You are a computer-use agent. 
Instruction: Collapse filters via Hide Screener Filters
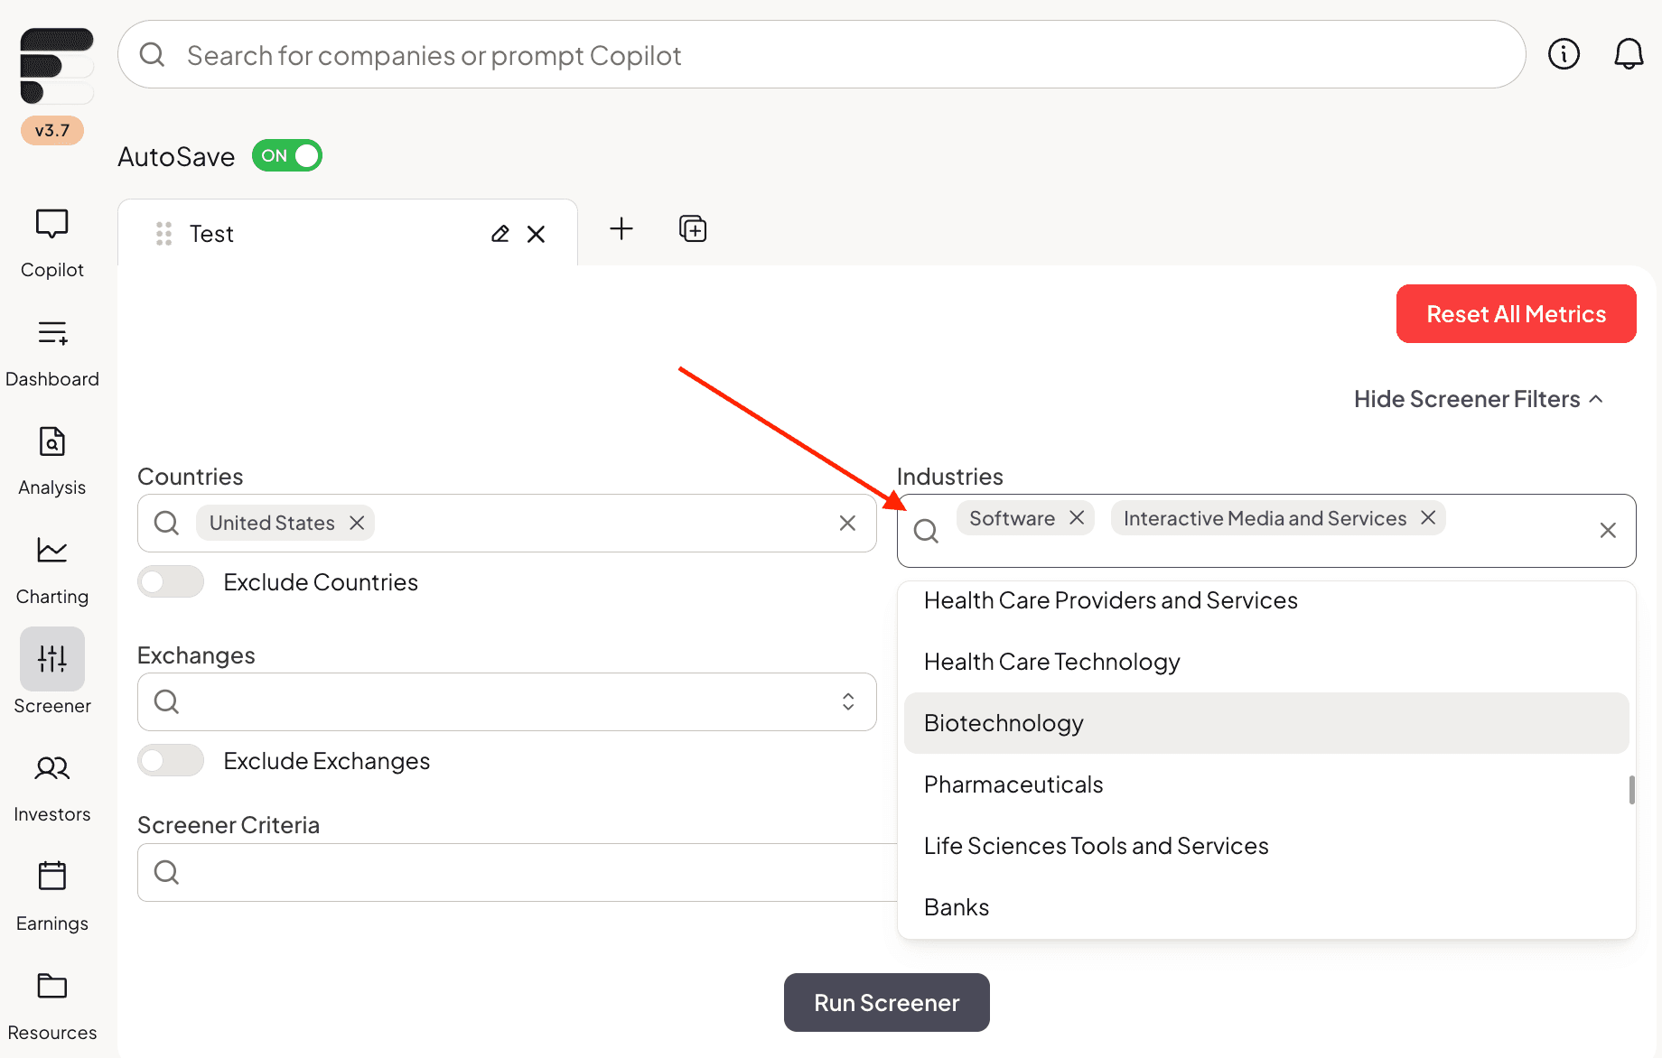tap(1478, 399)
